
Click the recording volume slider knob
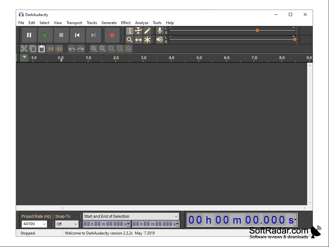click(x=257, y=31)
